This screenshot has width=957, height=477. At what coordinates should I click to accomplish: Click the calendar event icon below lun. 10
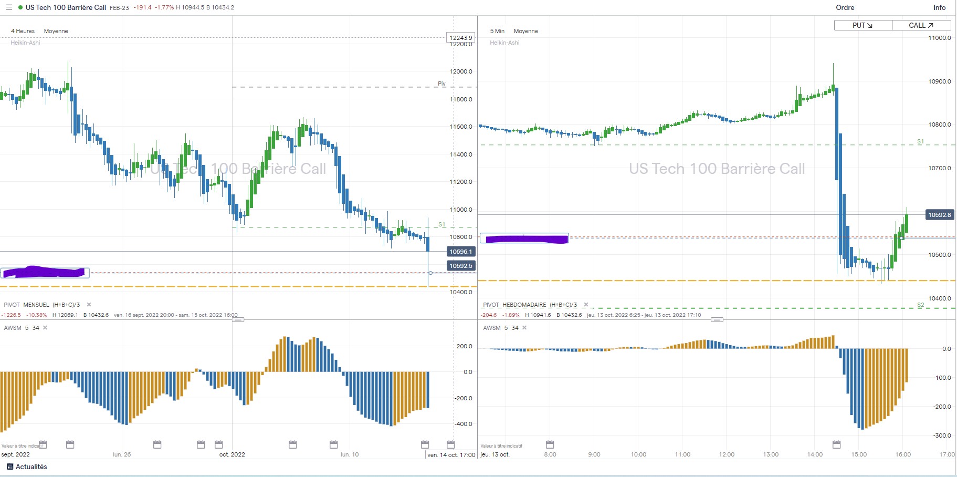tap(333, 444)
